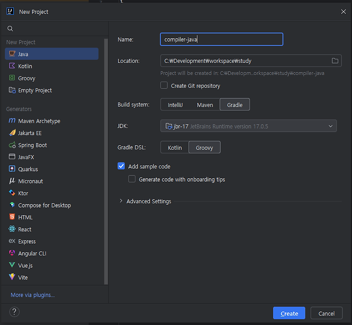
Task: Choose Gradle build system
Action: pyautogui.click(x=235, y=105)
